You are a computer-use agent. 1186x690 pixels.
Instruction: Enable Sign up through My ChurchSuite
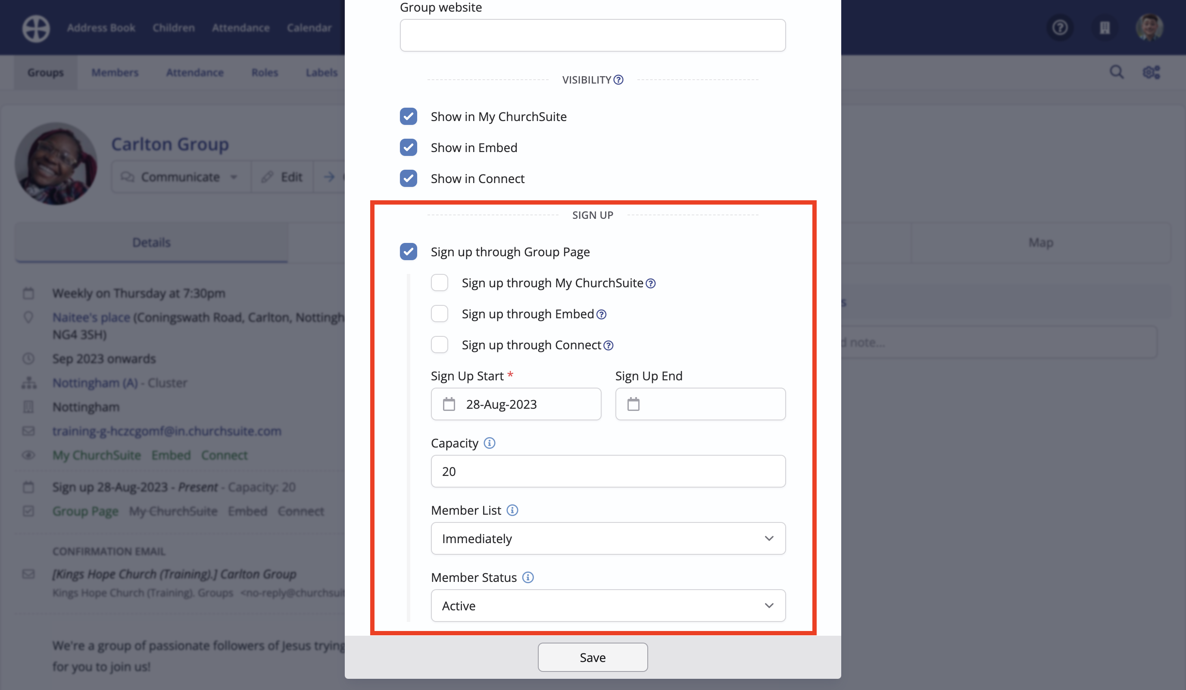point(439,283)
